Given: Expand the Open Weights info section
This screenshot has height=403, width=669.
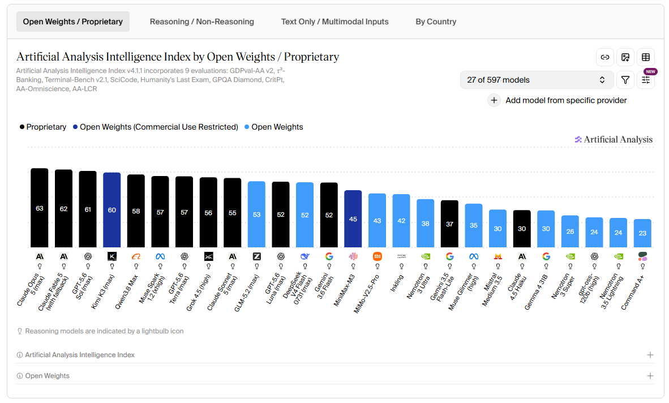Looking at the screenshot, I should (x=336, y=376).
